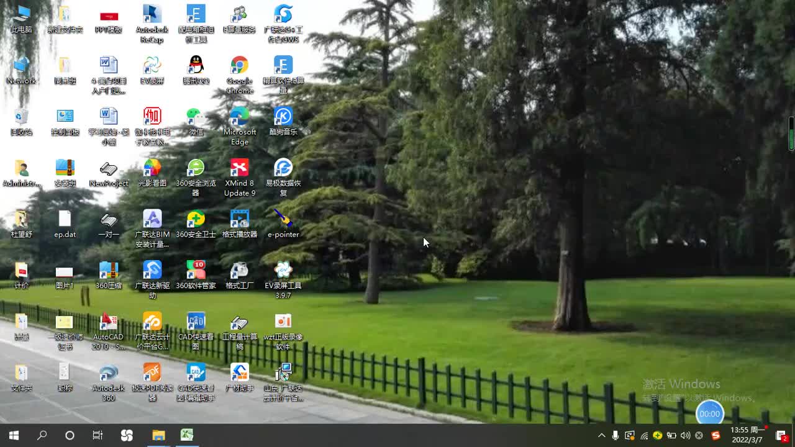Open Cortana circle on taskbar
The image size is (795, 447).
[x=70, y=435]
